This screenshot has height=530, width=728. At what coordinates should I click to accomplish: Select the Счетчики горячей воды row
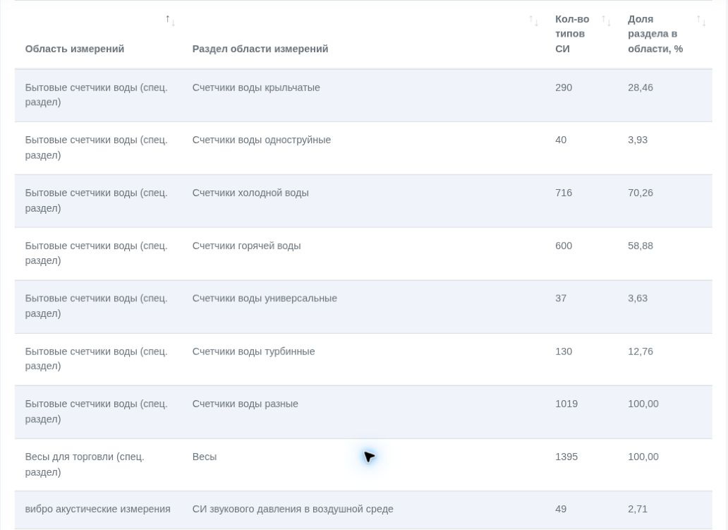[363, 253]
